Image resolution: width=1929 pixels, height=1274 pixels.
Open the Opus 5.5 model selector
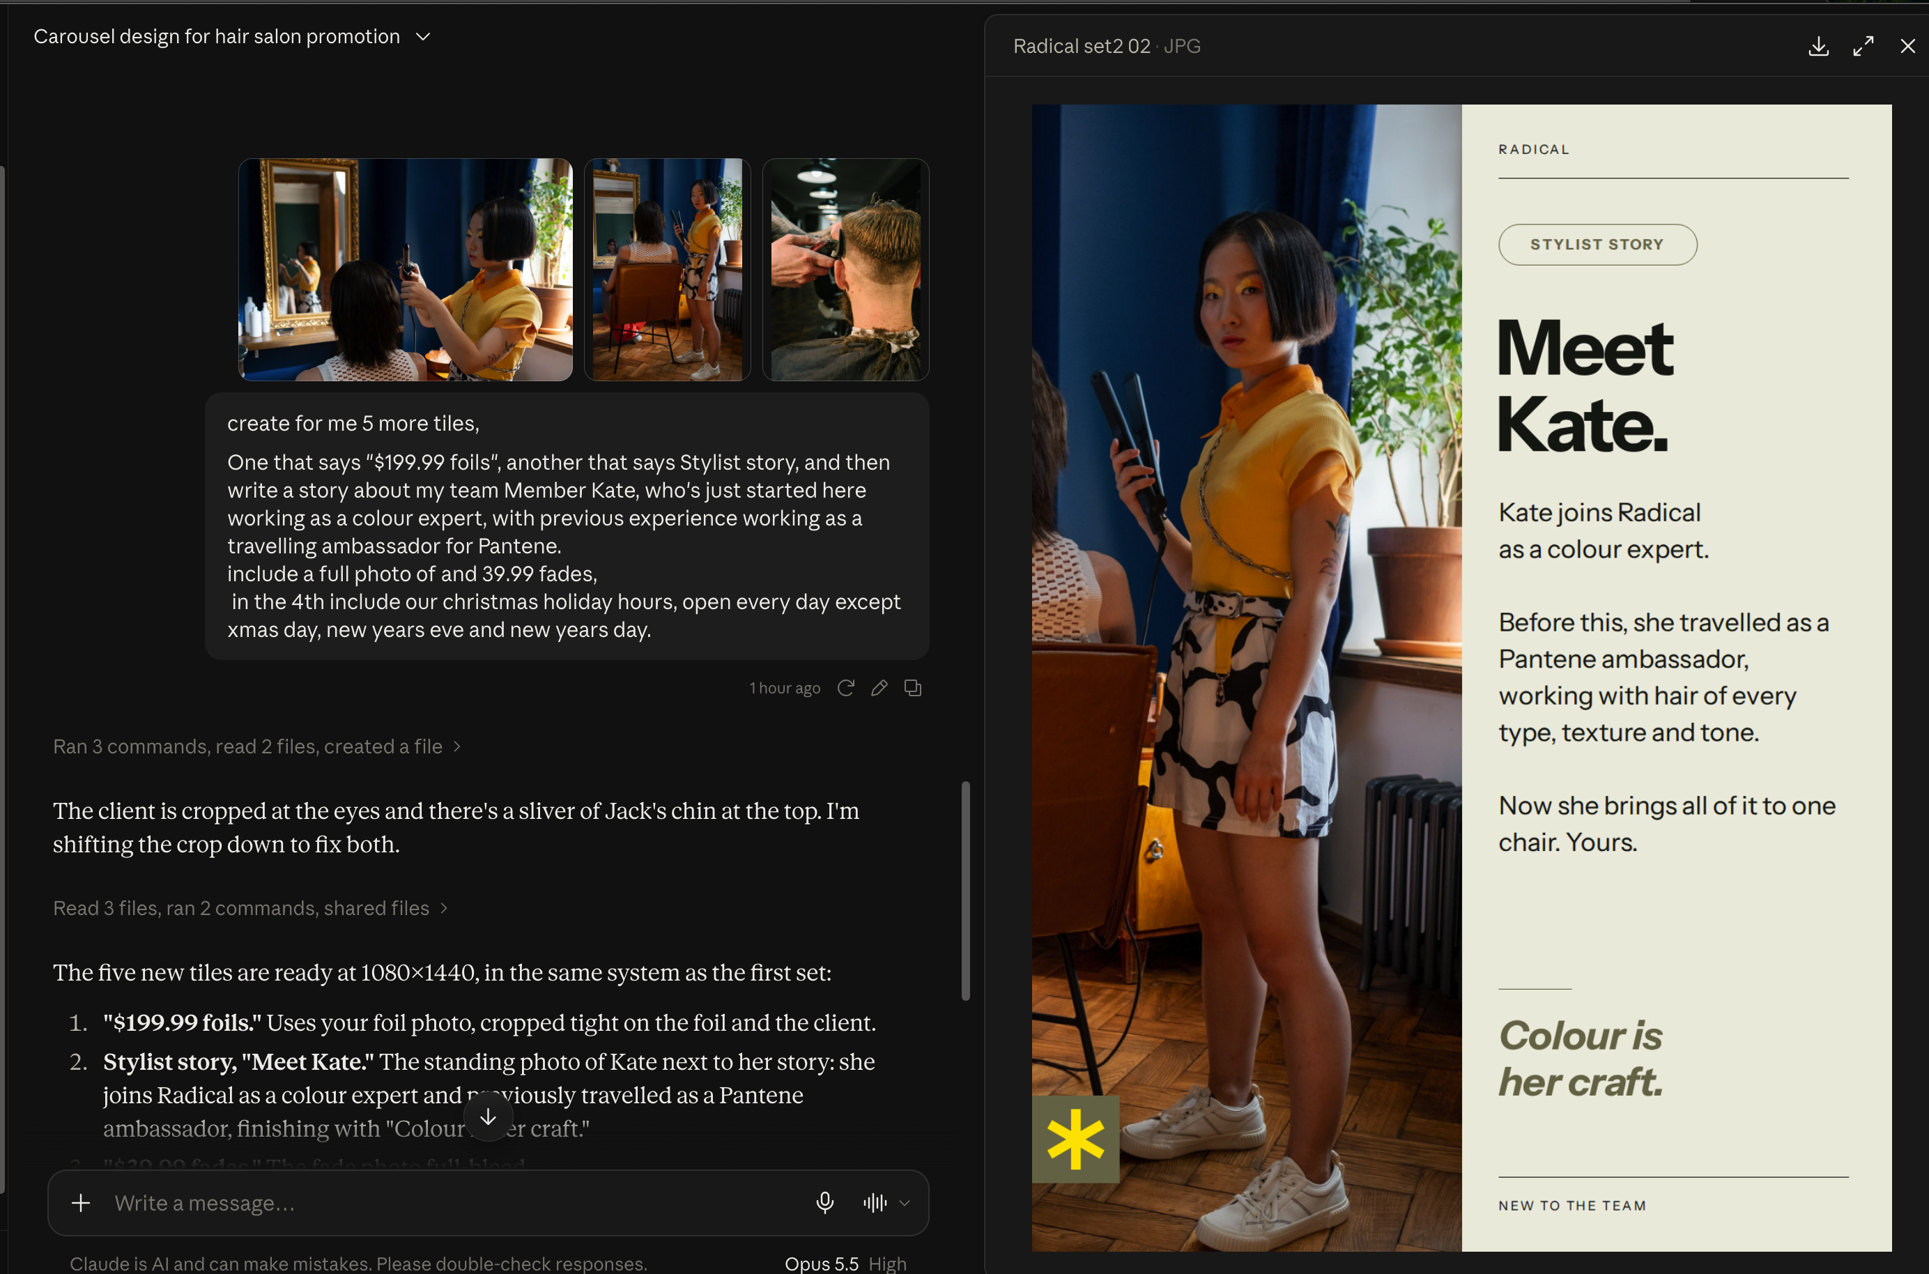(x=821, y=1263)
